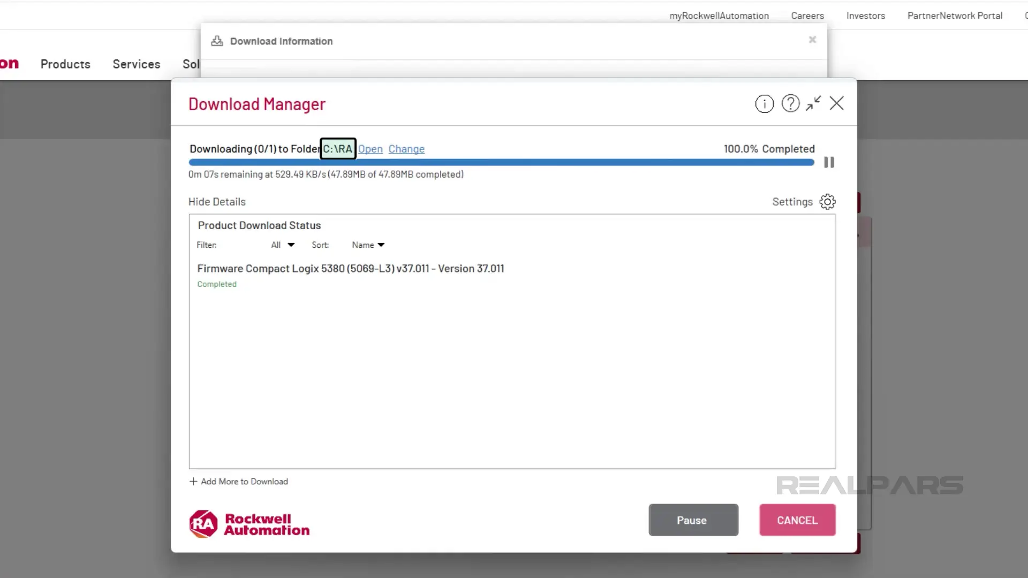This screenshot has height=578, width=1028.
Task: Click the Add More to Download expander
Action: tap(238, 481)
